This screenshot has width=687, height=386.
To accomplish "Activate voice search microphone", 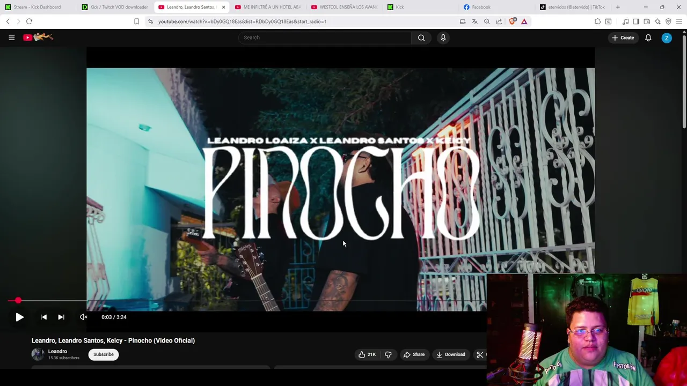I will pyautogui.click(x=443, y=38).
